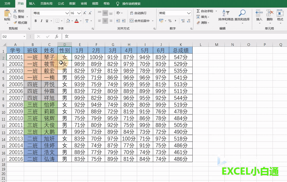This screenshot has height=182, width=287.
Task: Open Find and Select (查找和选择)
Action: [242, 16]
